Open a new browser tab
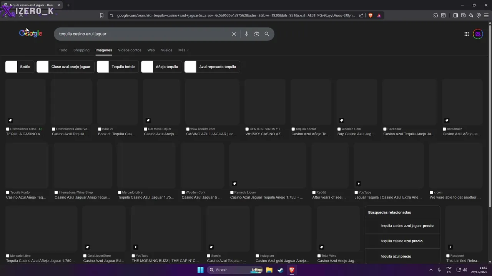492x276 pixels. coord(68,5)
